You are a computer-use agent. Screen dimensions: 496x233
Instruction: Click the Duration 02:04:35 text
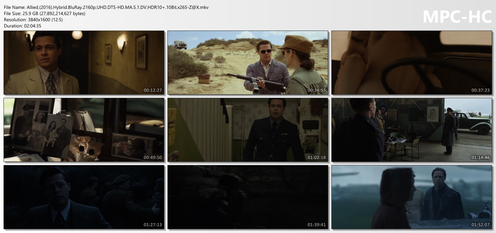tap(22, 26)
